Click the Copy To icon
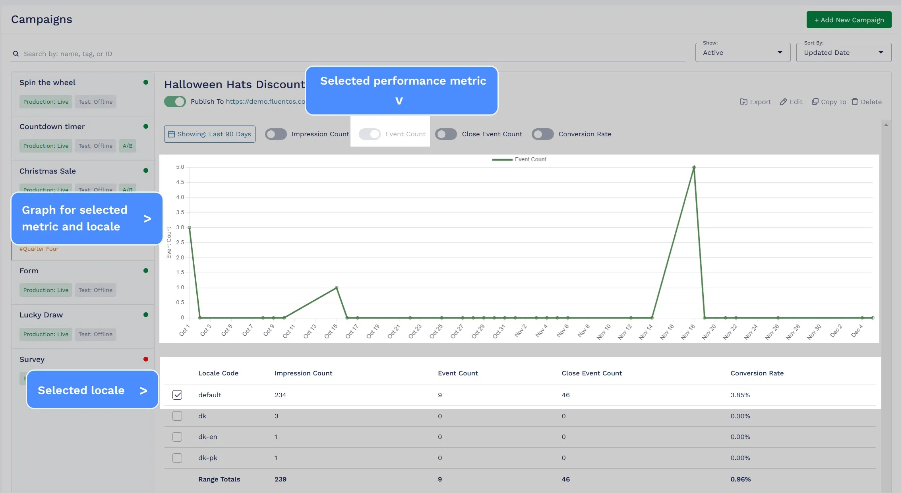This screenshot has height=493, width=902. [x=815, y=102]
